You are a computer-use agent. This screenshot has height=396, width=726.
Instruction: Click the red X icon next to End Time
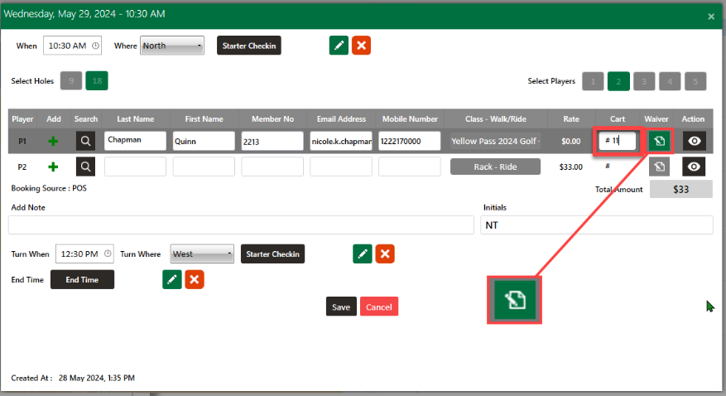(x=195, y=280)
